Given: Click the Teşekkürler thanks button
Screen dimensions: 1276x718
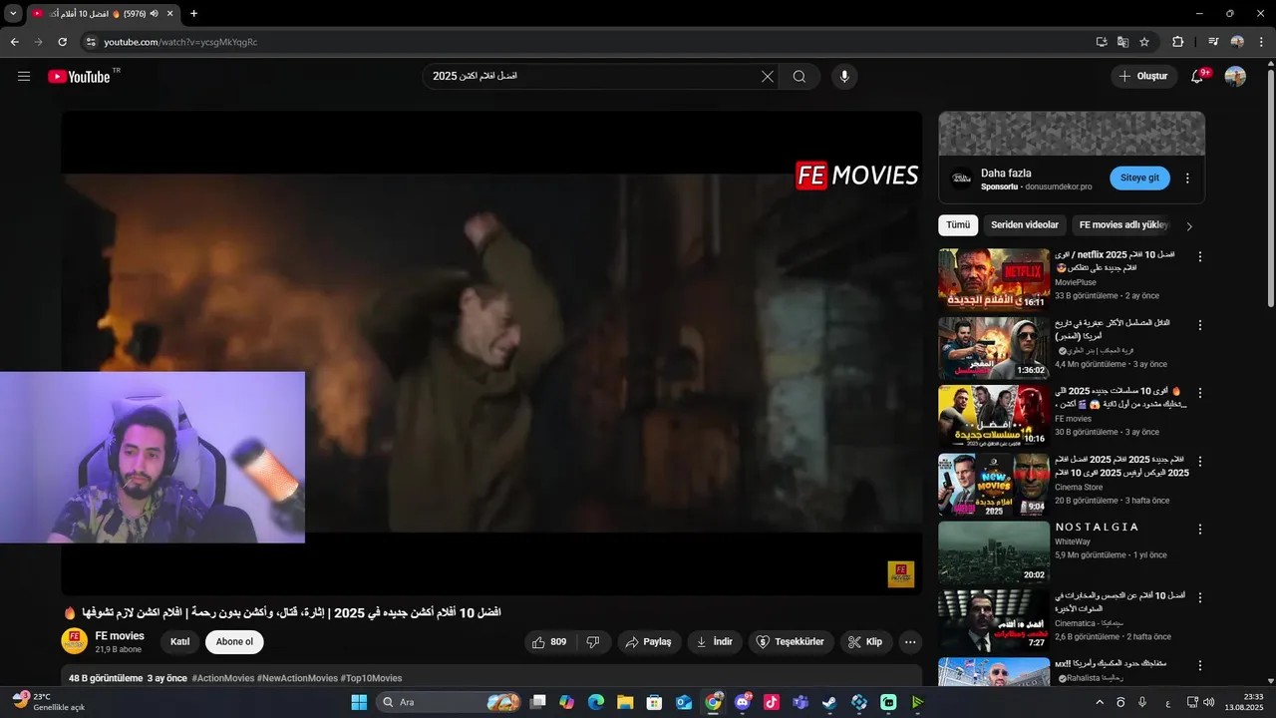Looking at the screenshot, I should click(791, 642).
